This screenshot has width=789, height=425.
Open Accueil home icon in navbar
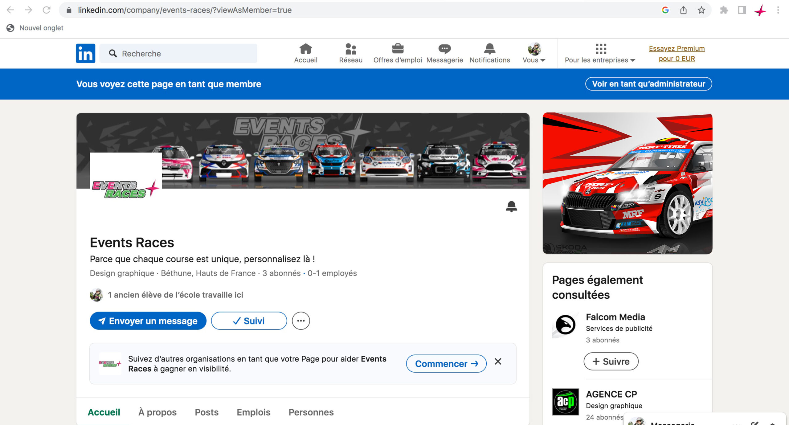pos(305,53)
